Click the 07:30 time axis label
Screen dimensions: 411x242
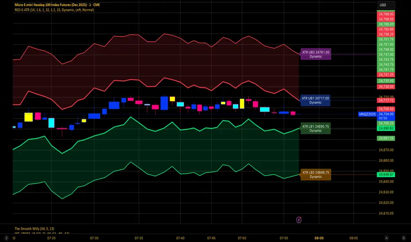pos(94,238)
